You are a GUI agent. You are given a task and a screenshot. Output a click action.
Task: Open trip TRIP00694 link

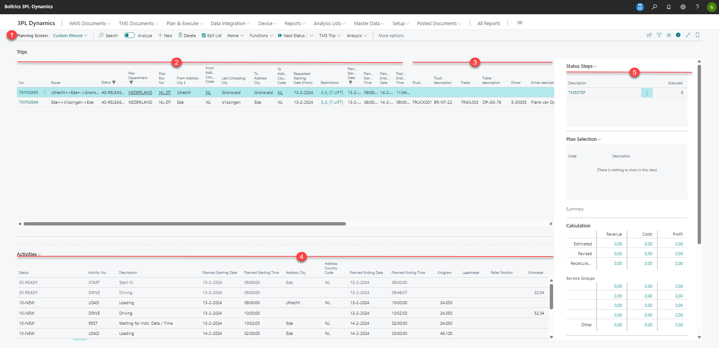coord(28,102)
